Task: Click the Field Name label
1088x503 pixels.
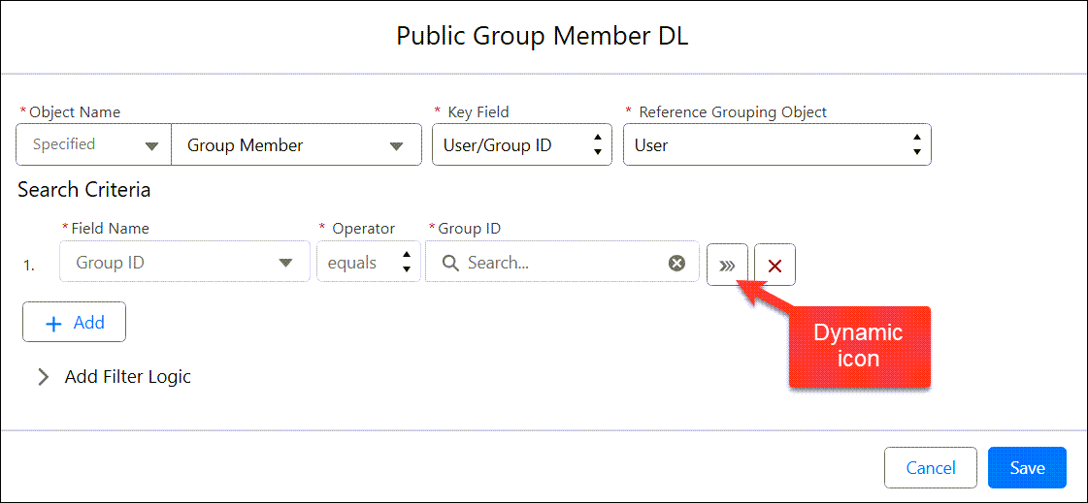Action: pyautogui.click(x=111, y=229)
